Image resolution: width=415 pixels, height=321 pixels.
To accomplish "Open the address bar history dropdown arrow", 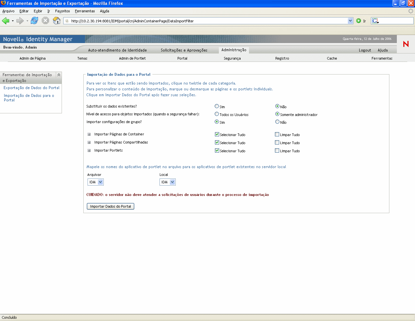I will coord(350,21).
